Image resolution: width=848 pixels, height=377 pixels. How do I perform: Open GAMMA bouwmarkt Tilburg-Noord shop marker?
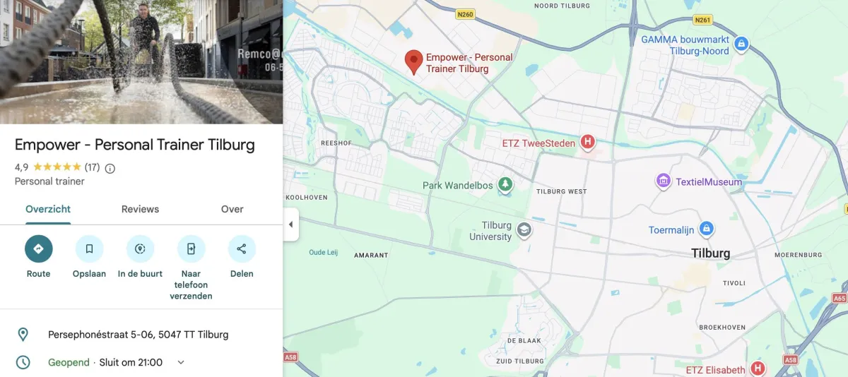click(x=741, y=44)
